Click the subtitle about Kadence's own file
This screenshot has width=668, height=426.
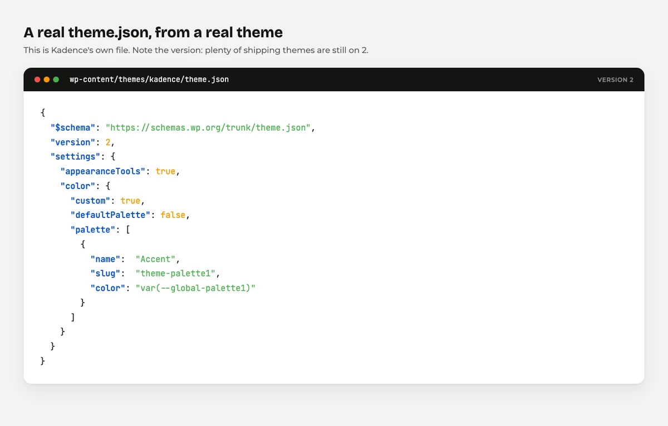(x=196, y=50)
